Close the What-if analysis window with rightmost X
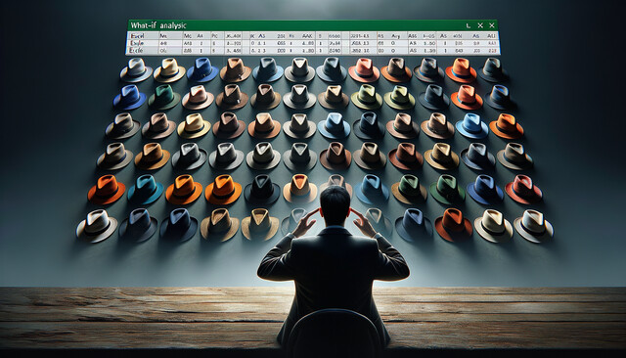Image resolution: width=626 pixels, height=358 pixels. (x=492, y=25)
